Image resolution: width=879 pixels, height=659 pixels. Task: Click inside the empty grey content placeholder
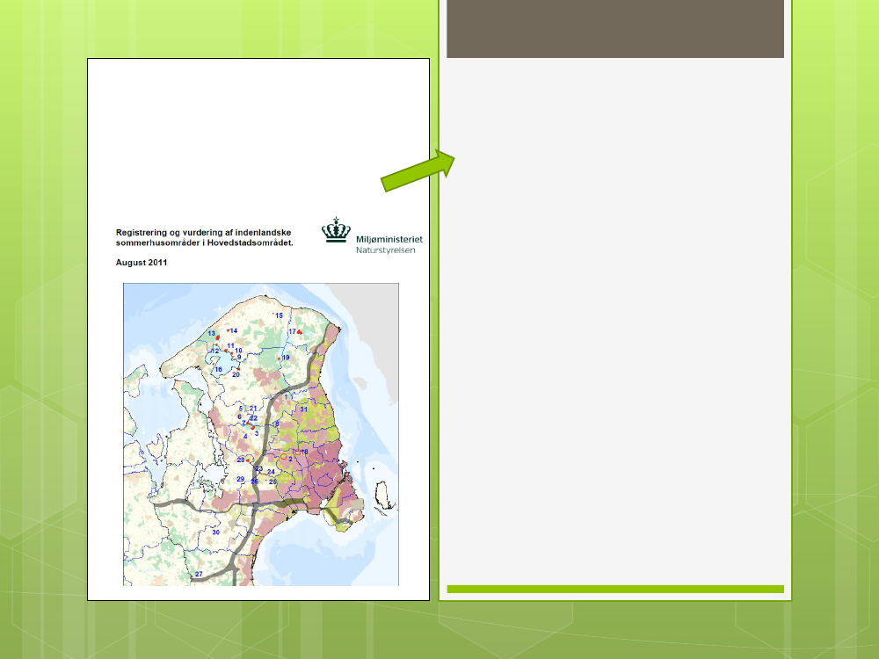615,321
